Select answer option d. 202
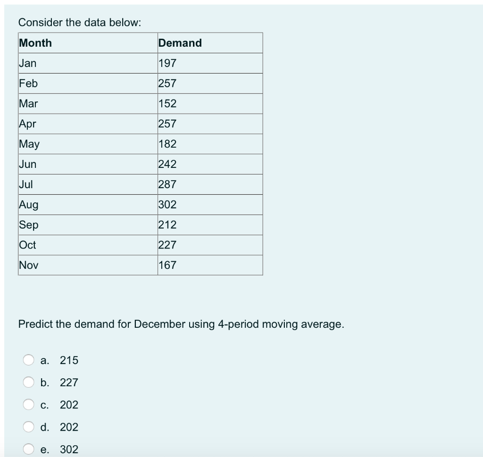 click(x=28, y=427)
